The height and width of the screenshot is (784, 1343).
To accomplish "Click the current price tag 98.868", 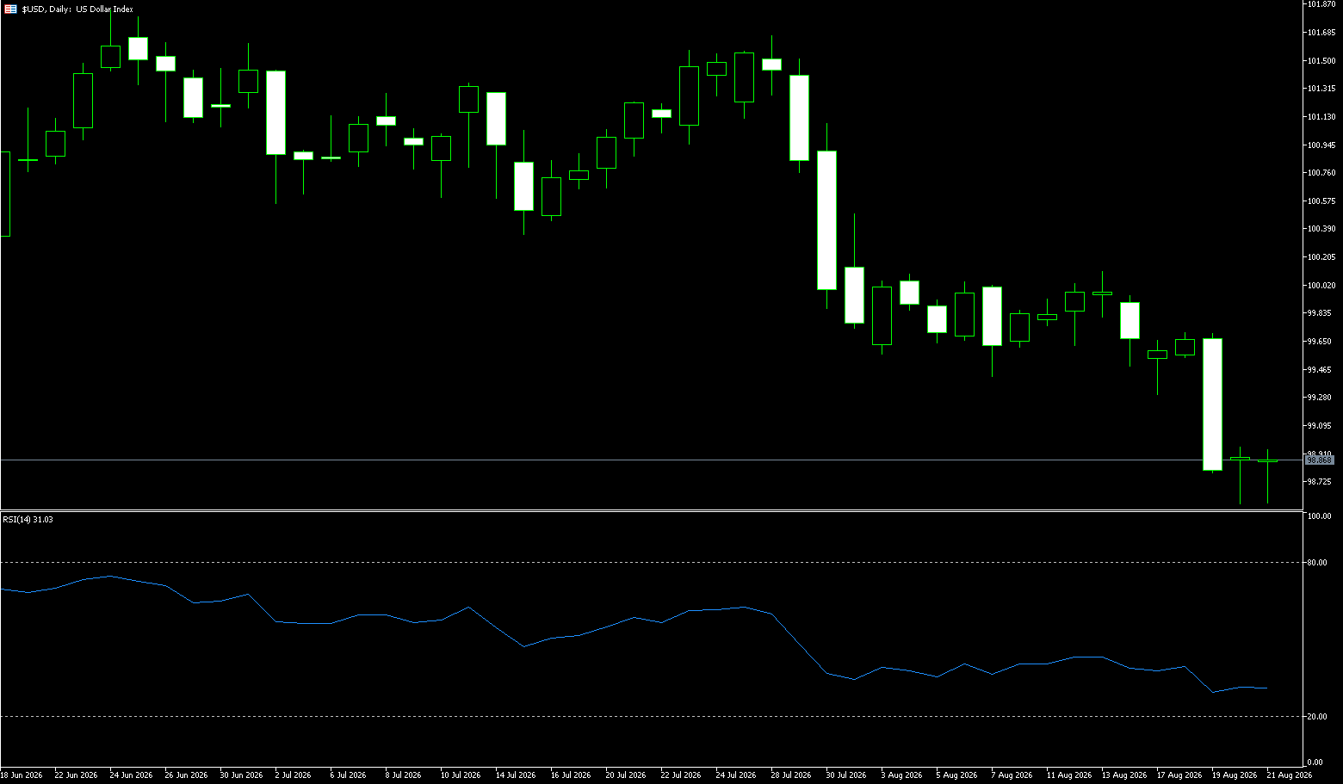I will [x=1320, y=460].
